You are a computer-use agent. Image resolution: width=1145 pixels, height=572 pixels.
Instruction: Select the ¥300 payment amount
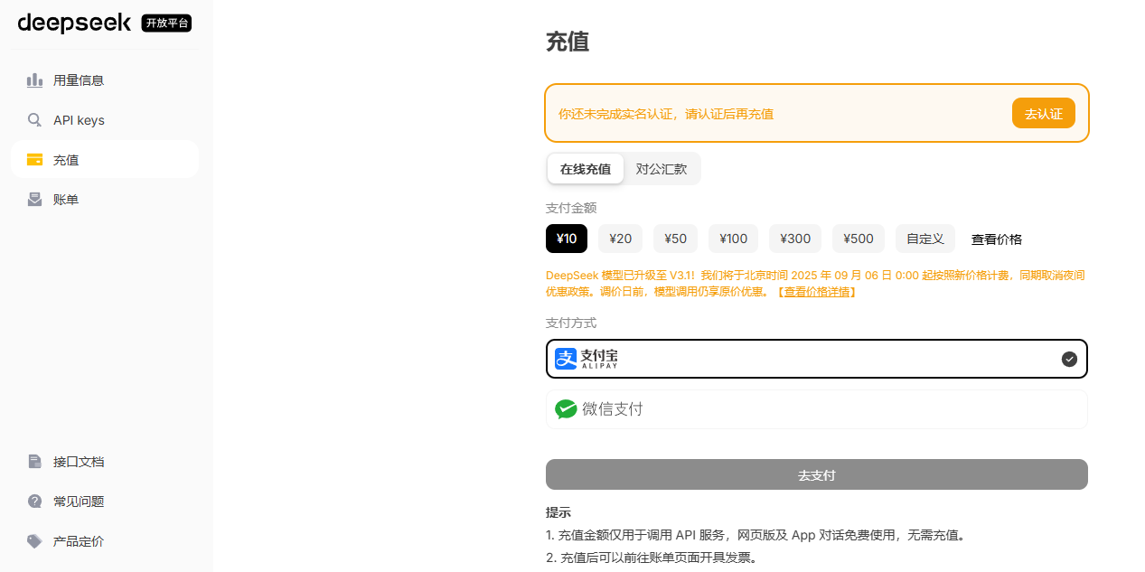(795, 239)
